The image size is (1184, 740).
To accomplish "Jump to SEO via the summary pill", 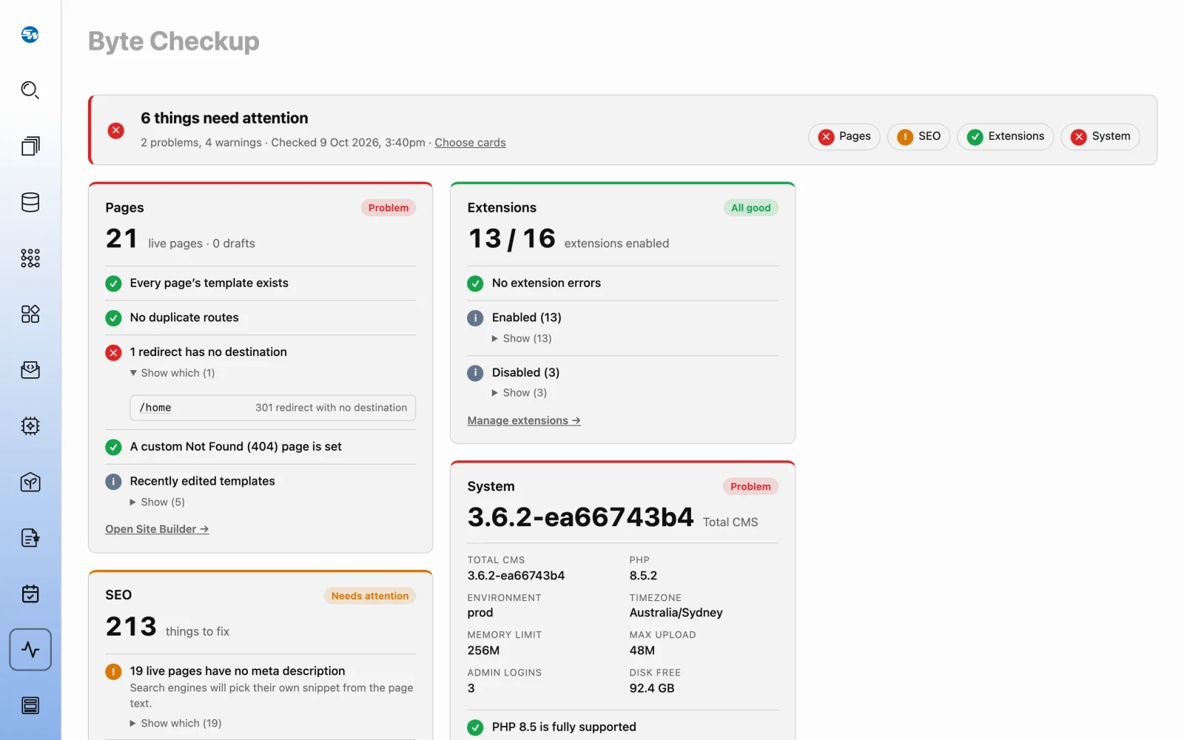I will point(918,136).
